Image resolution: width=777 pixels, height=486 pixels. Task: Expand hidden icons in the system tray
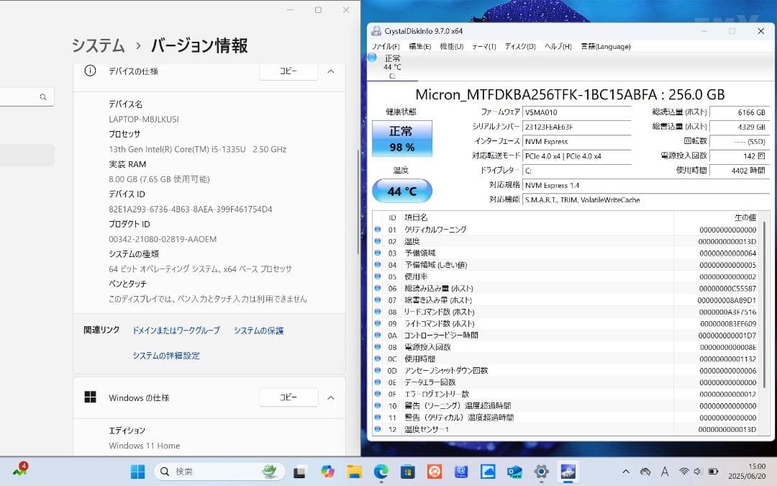point(627,472)
